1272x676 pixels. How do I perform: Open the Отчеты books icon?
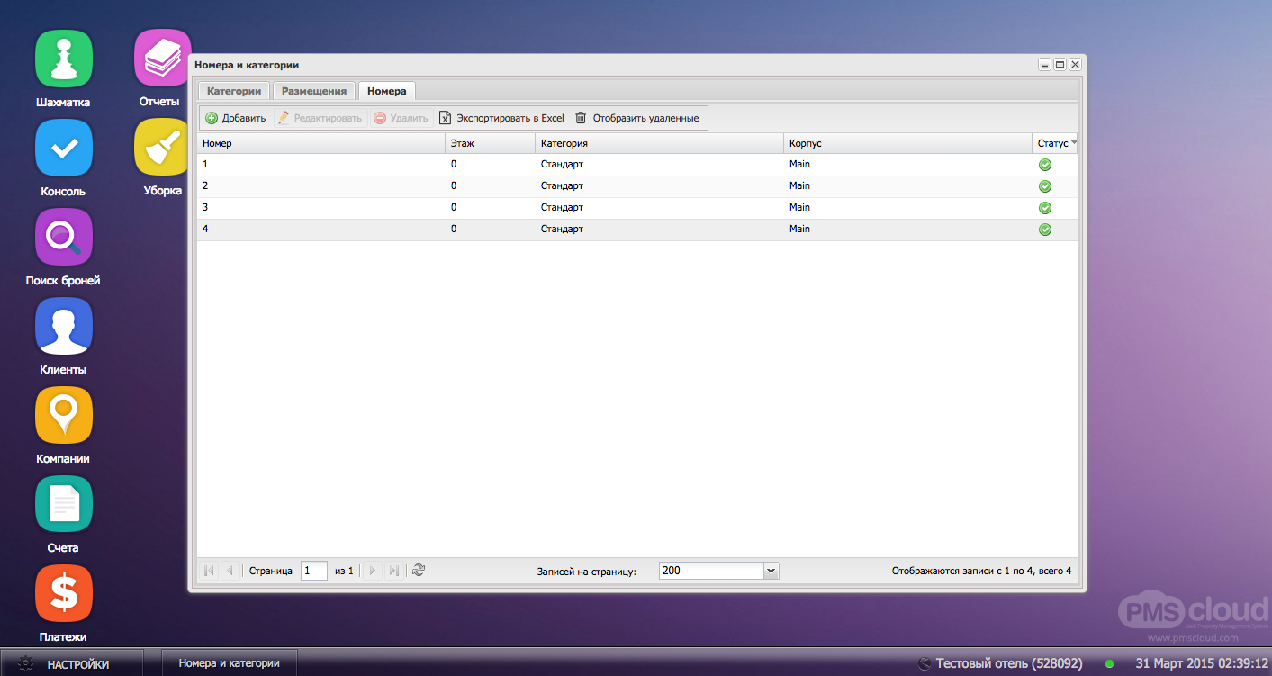pos(162,59)
